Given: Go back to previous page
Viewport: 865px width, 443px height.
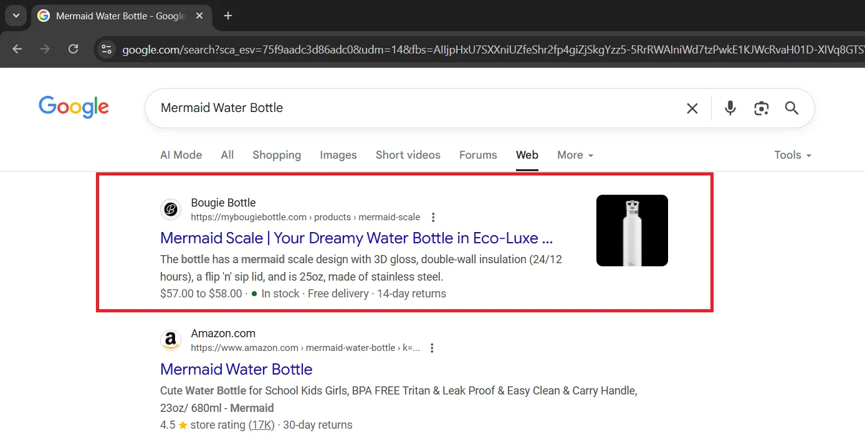Looking at the screenshot, I should 17,49.
